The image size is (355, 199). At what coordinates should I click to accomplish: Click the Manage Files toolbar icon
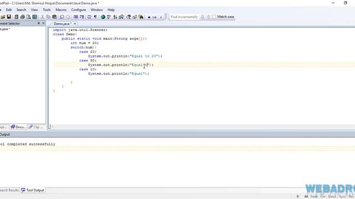(16, 17)
